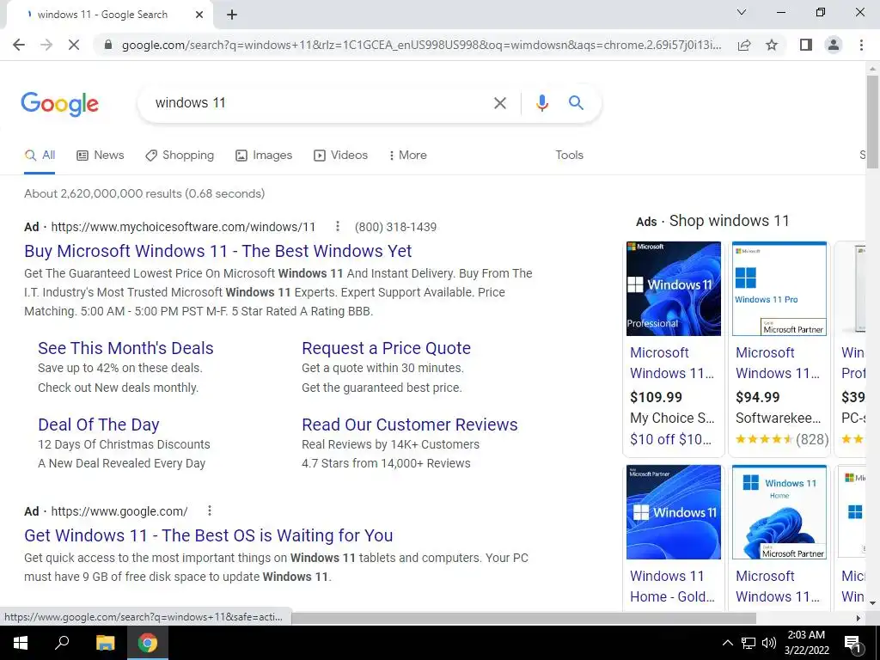
Task: Switch to the News tab
Action: (100, 155)
